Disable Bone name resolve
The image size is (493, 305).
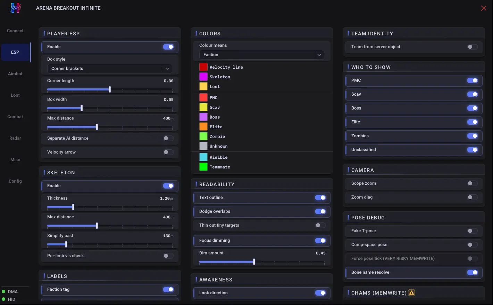click(x=473, y=272)
